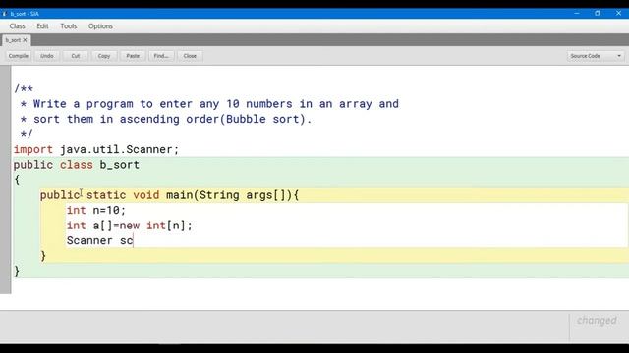Image resolution: width=629 pixels, height=353 pixels.
Task: Open the Edit menu
Action: pyautogui.click(x=42, y=26)
